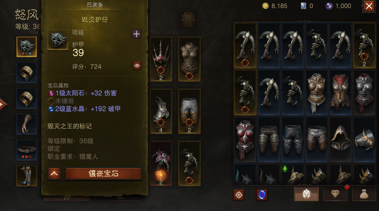The image size is (379, 211).
Task: Select the equipped spiked helmet slot
Action: [x=161, y=59]
